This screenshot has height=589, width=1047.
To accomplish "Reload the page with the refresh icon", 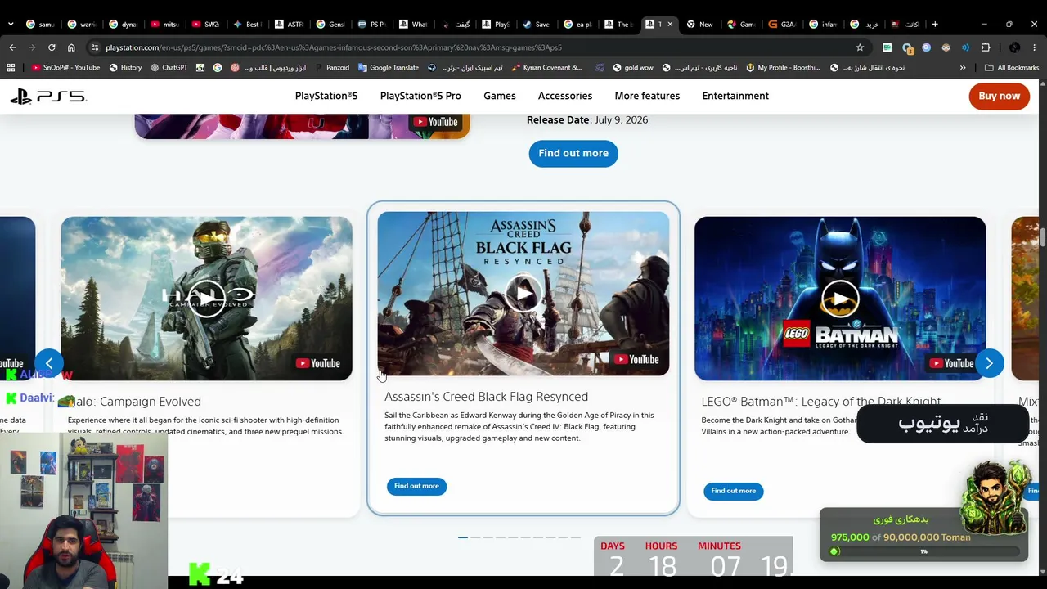I will coord(52,47).
